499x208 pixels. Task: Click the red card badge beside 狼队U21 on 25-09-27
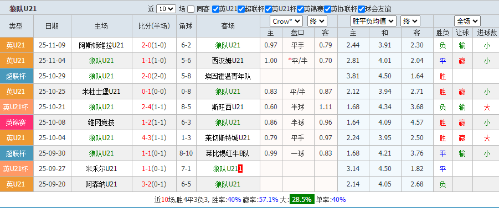(x=240, y=169)
